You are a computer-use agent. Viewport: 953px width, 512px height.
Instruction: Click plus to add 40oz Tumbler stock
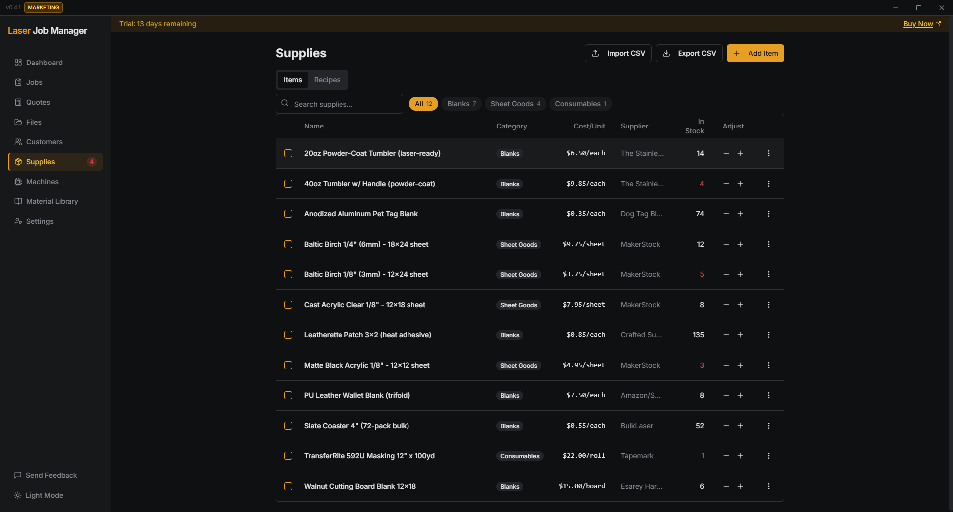tap(740, 184)
